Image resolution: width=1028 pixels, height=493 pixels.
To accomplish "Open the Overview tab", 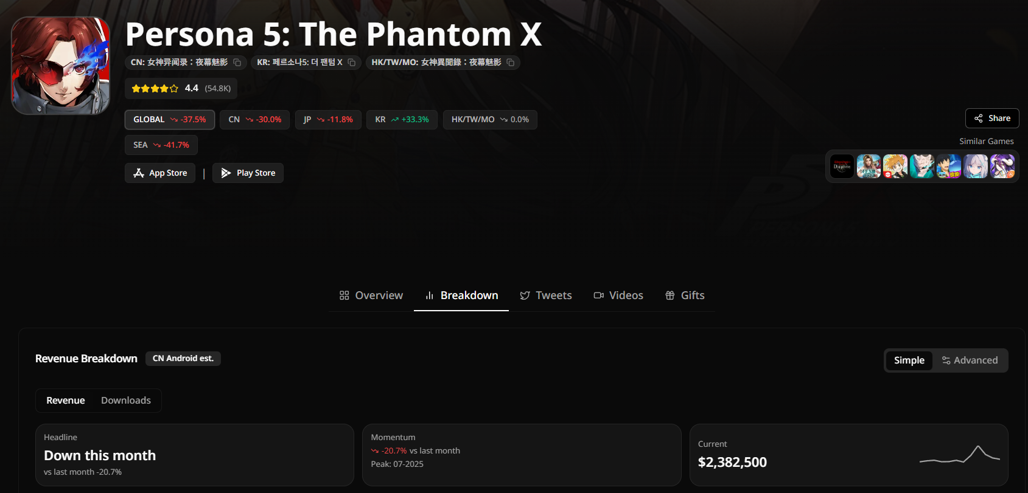I will (x=371, y=295).
